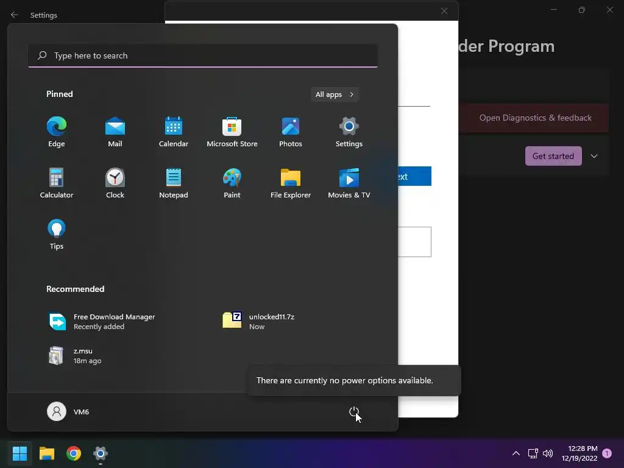The image size is (624, 468).
Task: Open the Tips app
Action: 57,235
